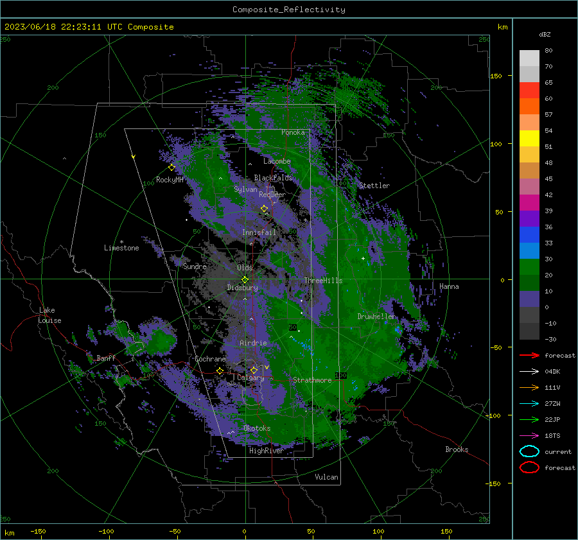Click the Okotoks city label

point(257,428)
